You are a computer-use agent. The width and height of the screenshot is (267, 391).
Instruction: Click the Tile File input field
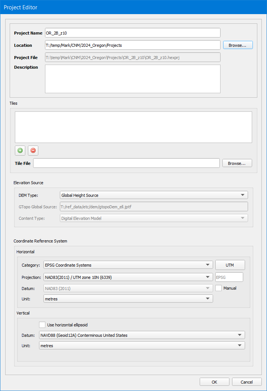coord(126,163)
